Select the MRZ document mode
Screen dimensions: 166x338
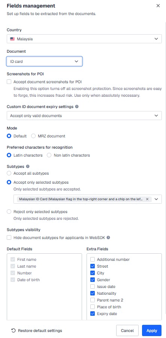point(33,136)
